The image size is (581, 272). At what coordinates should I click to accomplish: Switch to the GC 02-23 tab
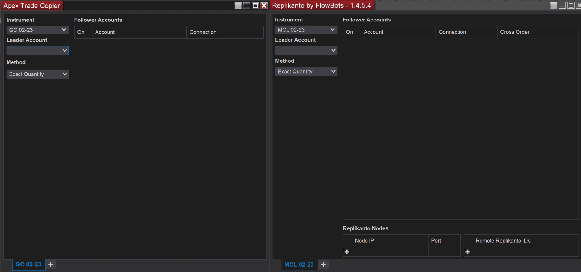coord(28,264)
